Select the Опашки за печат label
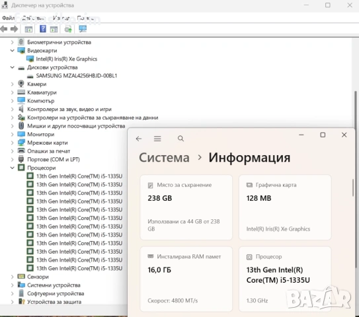The image size is (359, 317). click(48, 151)
